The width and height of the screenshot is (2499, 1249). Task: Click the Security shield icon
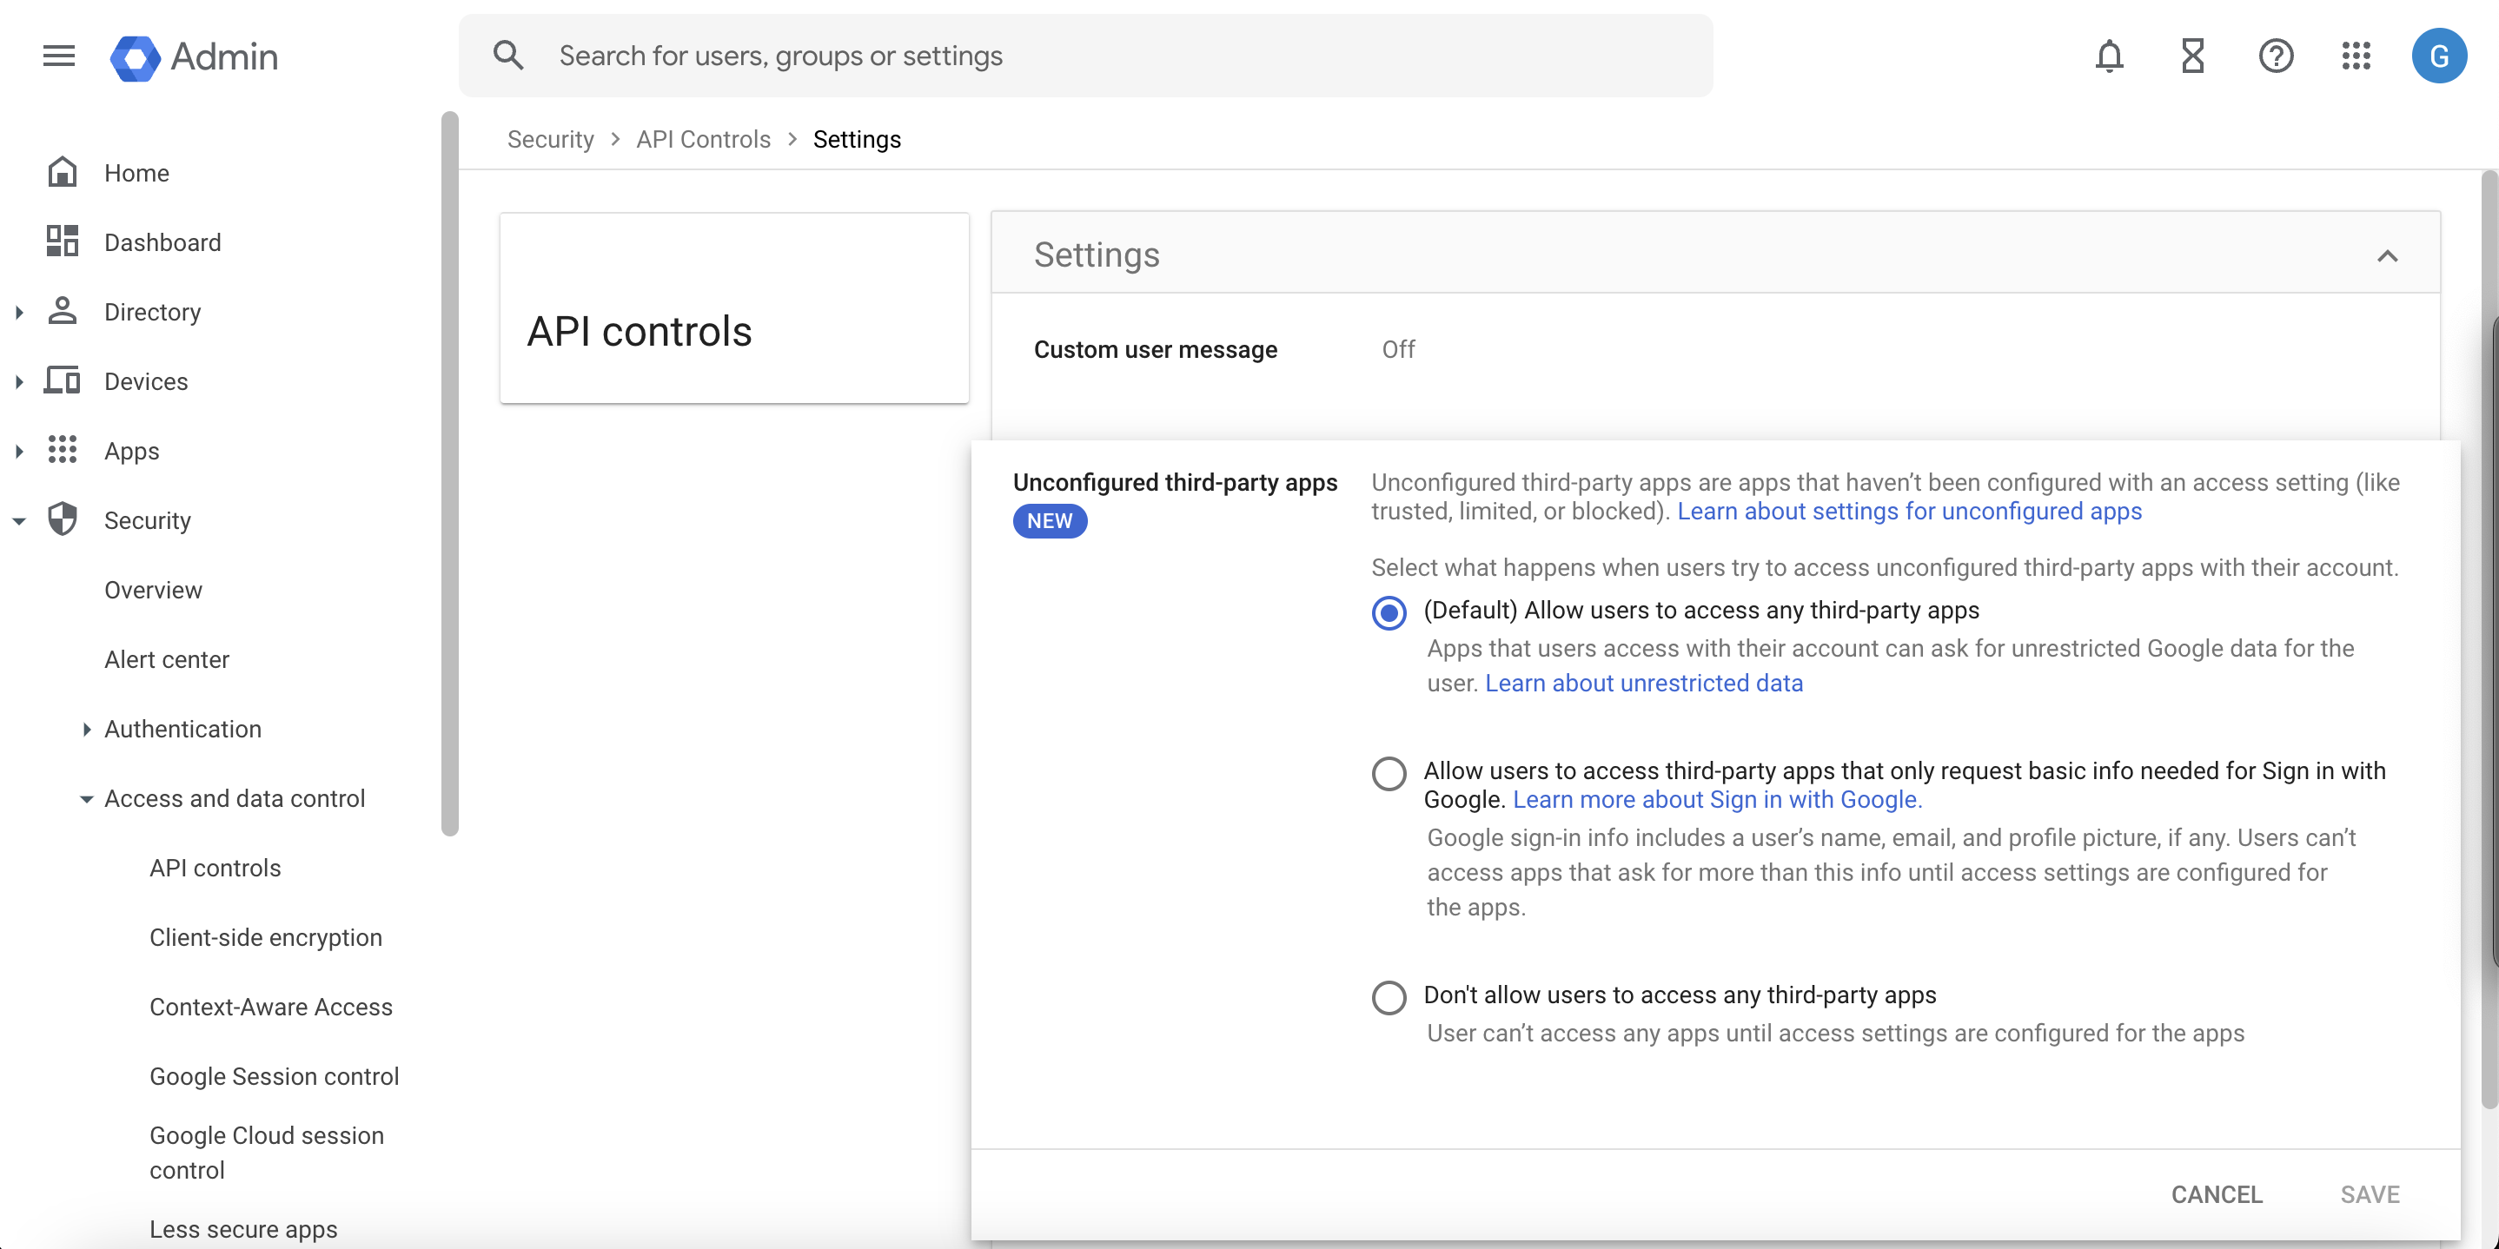62,519
